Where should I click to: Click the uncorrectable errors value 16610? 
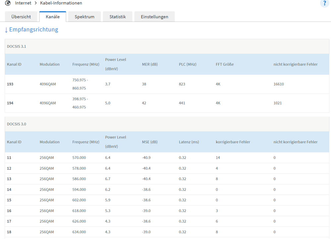point(279,84)
